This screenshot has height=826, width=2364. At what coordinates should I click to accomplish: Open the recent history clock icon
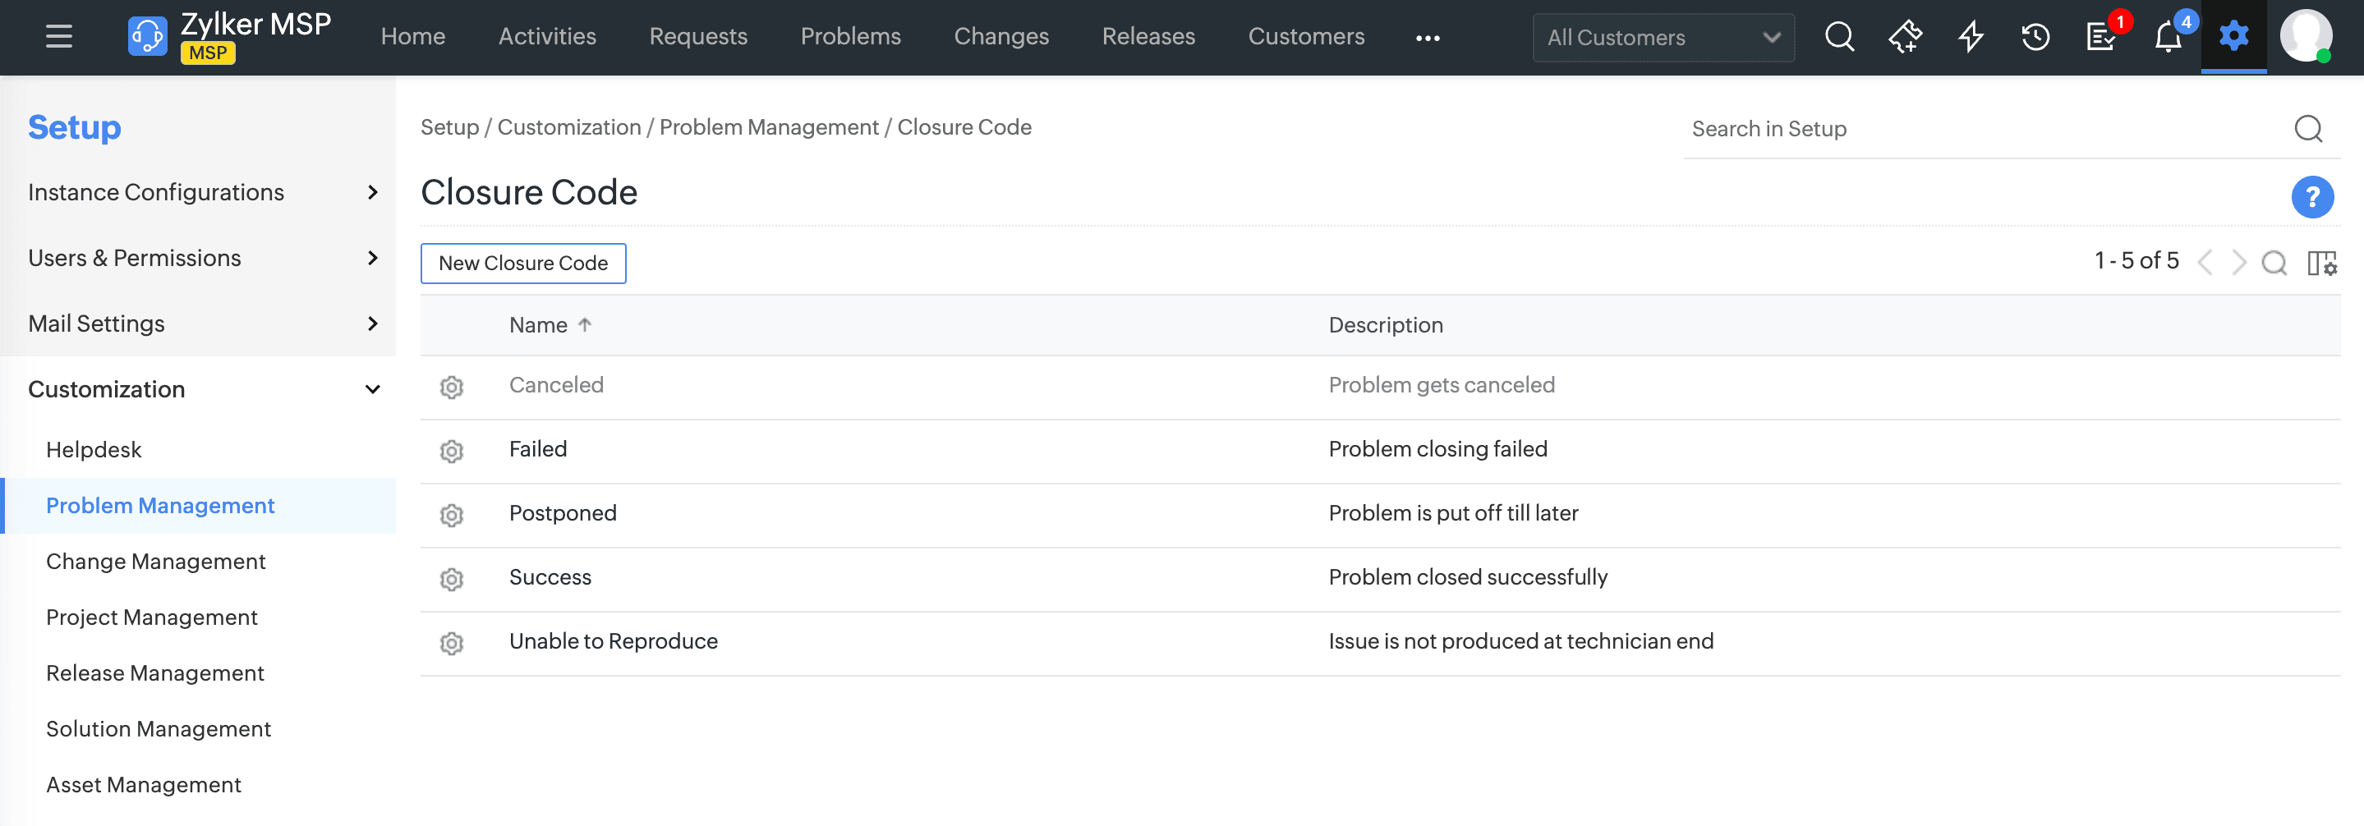(2035, 37)
